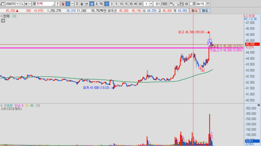261x146 pixels.
Task: Select the 분 (minute) chart mode
Action: [x=92, y=4]
